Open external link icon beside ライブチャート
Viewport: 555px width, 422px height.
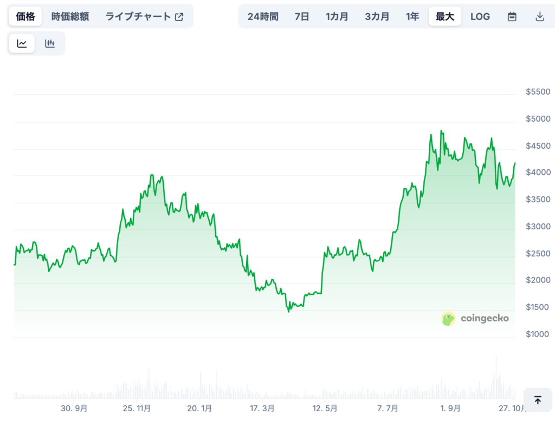point(179,17)
